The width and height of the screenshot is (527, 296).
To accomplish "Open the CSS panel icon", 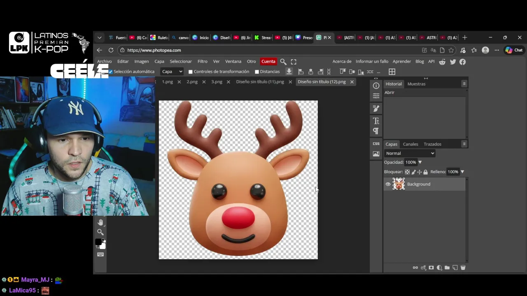I will [x=376, y=143].
